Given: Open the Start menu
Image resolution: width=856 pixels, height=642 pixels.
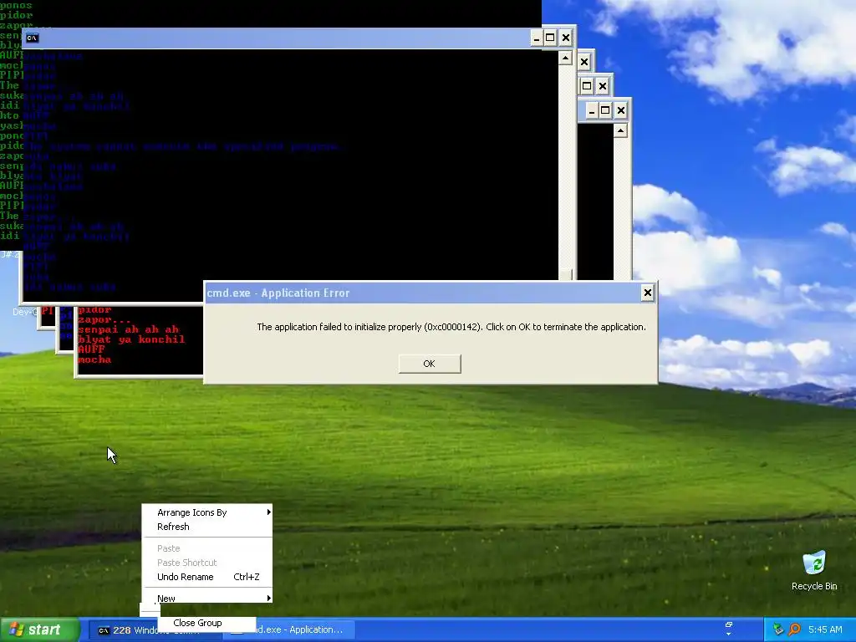Looking at the screenshot, I should [x=39, y=629].
